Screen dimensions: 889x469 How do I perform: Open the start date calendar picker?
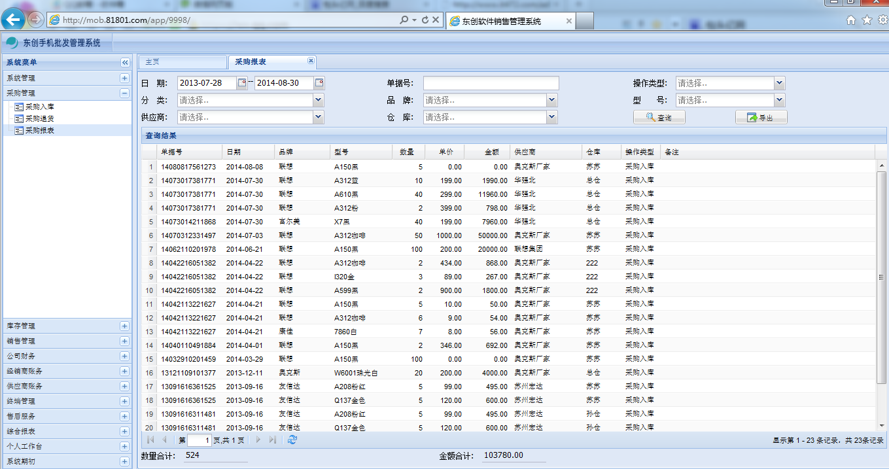tap(242, 83)
